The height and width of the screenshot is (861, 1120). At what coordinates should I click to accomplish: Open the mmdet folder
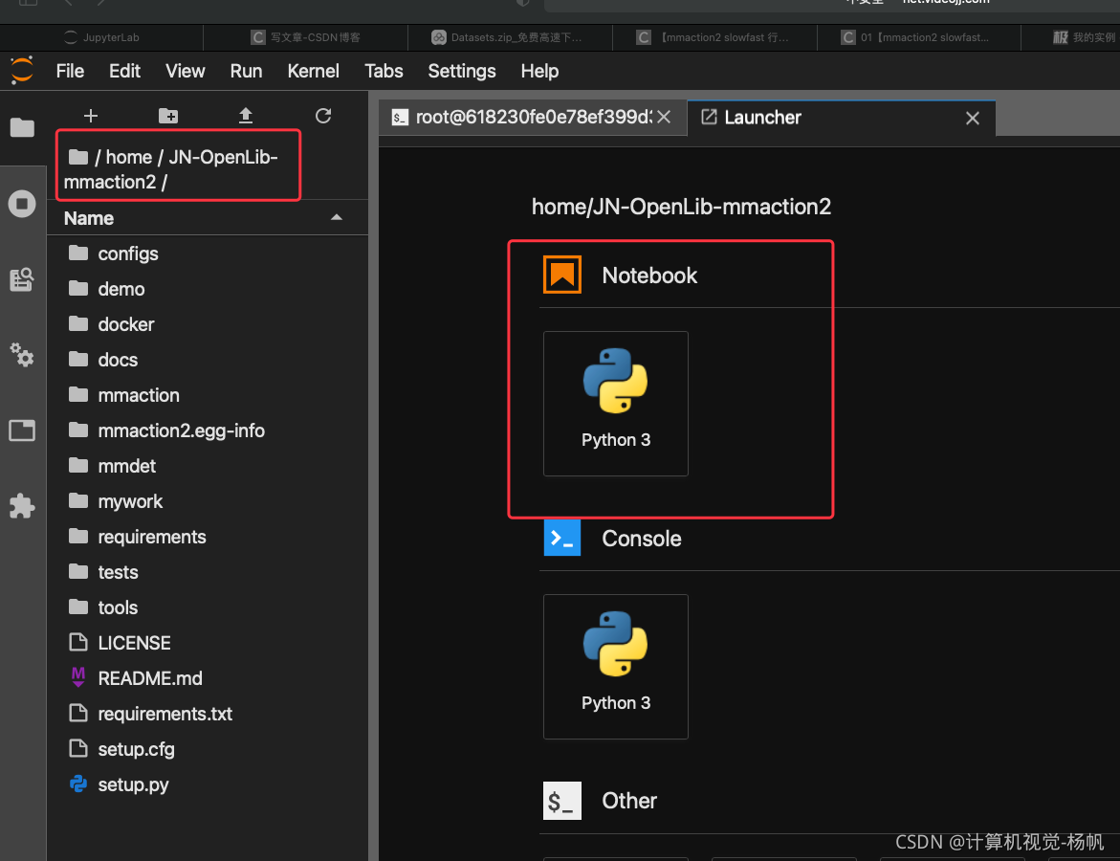tap(208, 466)
